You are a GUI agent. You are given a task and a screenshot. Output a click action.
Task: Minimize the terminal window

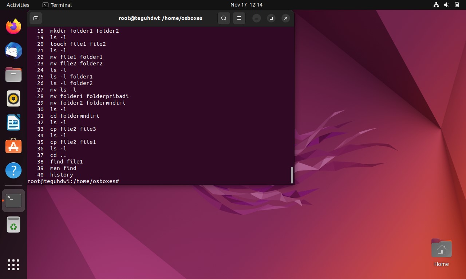[x=257, y=18]
